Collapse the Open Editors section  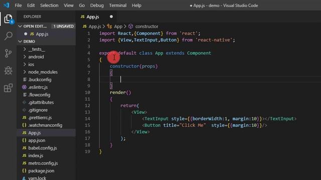pyautogui.click(x=20, y=26)
